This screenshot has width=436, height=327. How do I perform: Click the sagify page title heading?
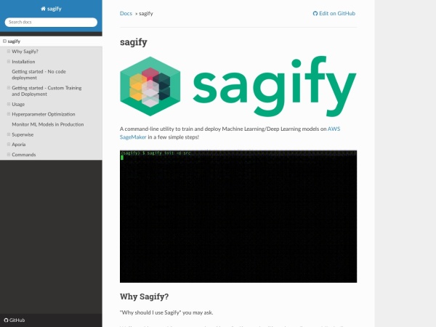click(x=134, y=43)
